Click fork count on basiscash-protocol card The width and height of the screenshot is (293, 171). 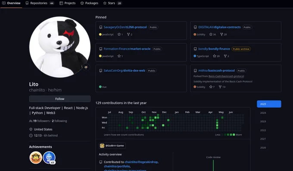(222, 87)
